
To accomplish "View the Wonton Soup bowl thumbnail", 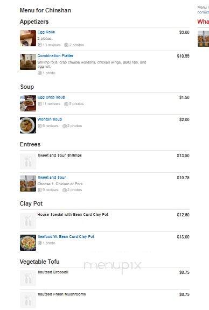I will click(28, 125).
